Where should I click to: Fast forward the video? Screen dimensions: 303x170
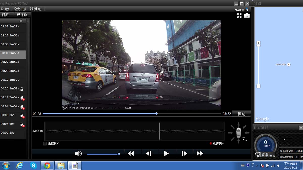[200, 154]
